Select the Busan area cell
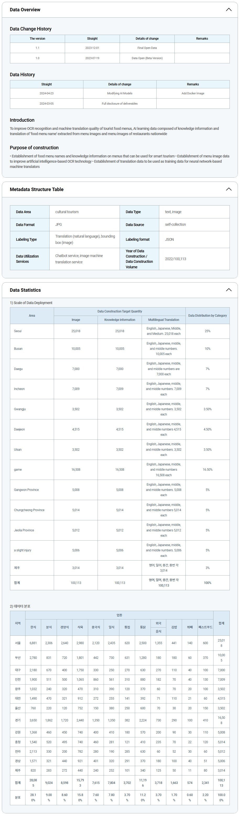 (x=18, y=348)
